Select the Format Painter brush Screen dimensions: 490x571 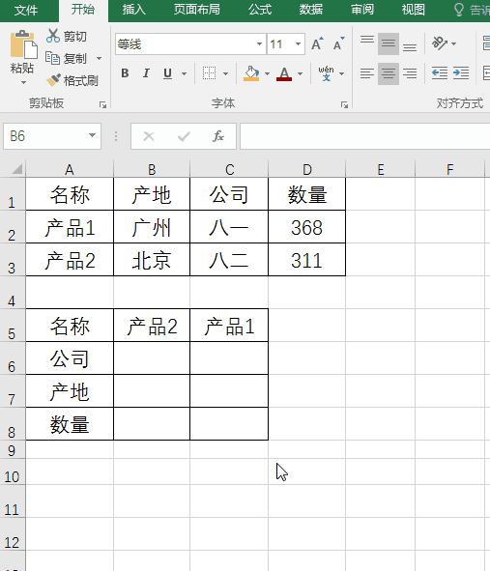(x=72, y=80)
